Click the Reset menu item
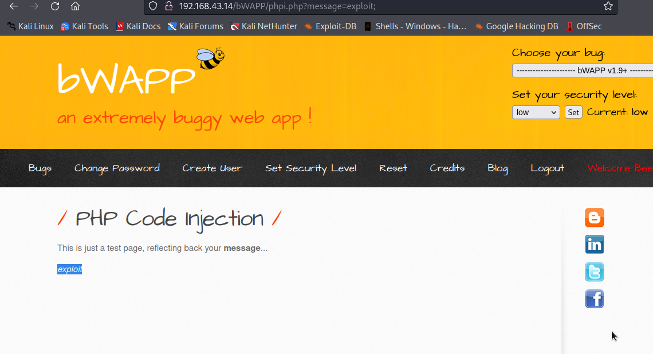The height and width of the screenshot is (354, 653). (x=393, y=168)
